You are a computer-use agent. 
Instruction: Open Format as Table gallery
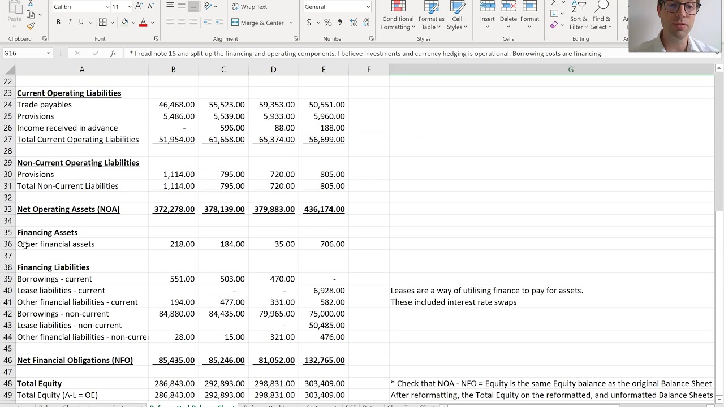point(431,16)
